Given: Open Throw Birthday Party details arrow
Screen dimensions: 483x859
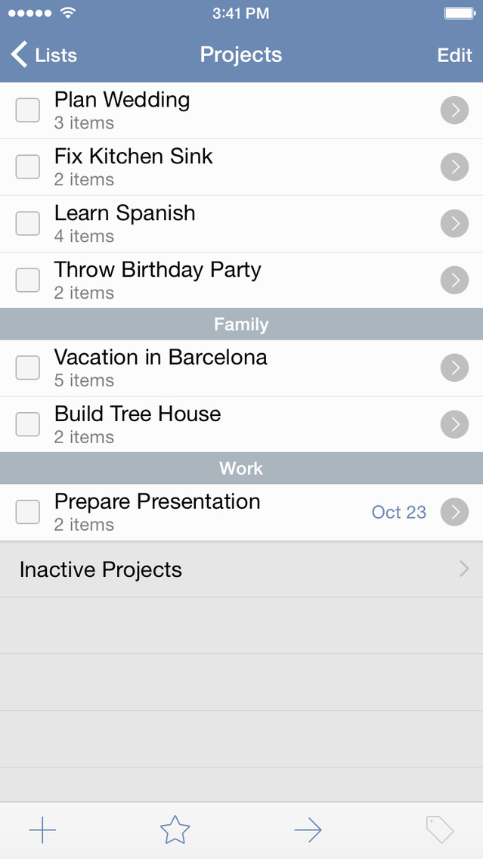Looking at the screenshot, I should pyautogui.click(x=454, y=281).
